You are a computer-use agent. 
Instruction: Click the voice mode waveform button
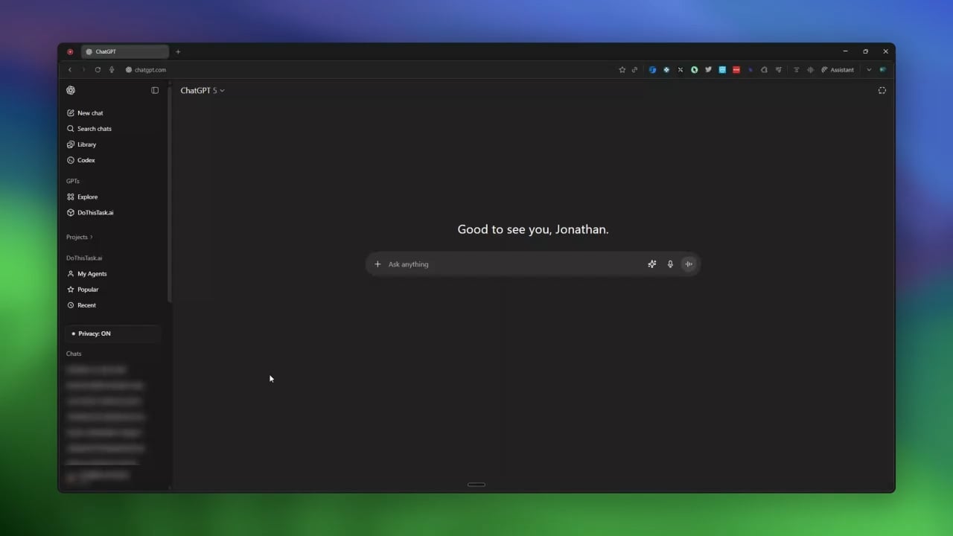[689, 264]
